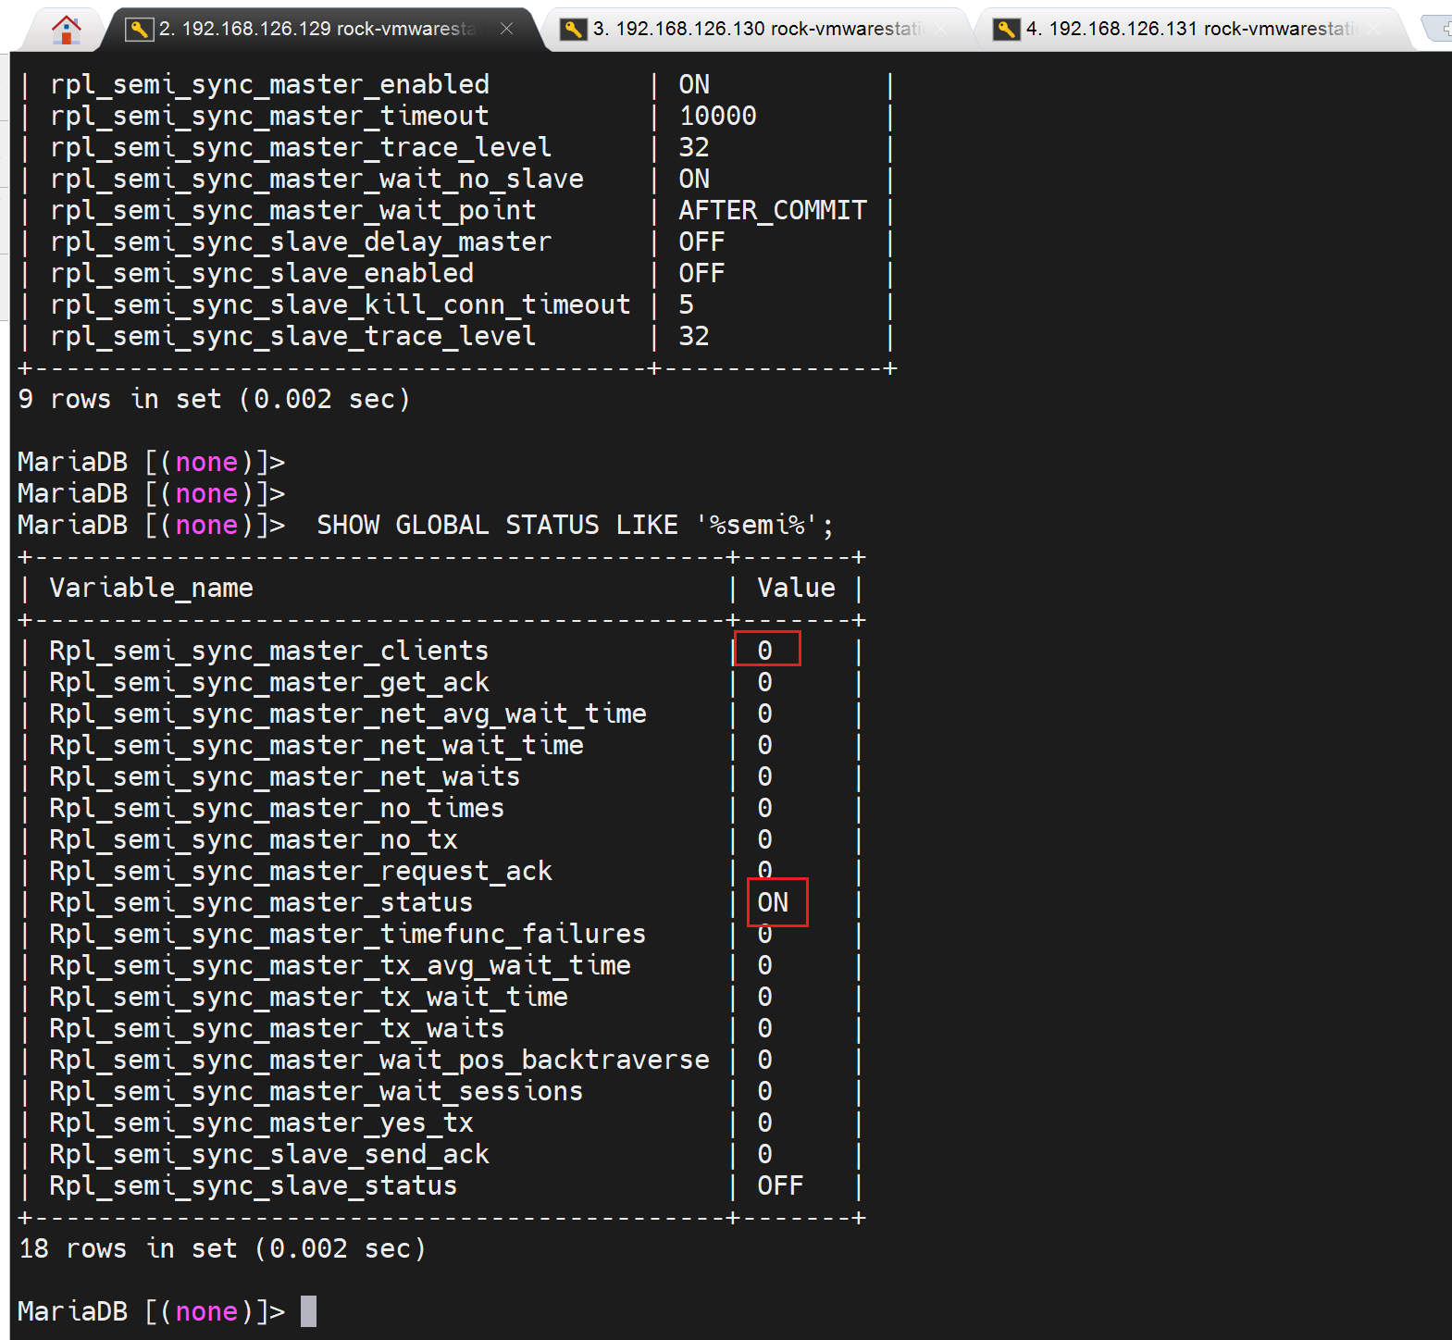Close the 192.168.126.131 session tab
The image size is (1452, 1340).
click(x=1373, y=29)
